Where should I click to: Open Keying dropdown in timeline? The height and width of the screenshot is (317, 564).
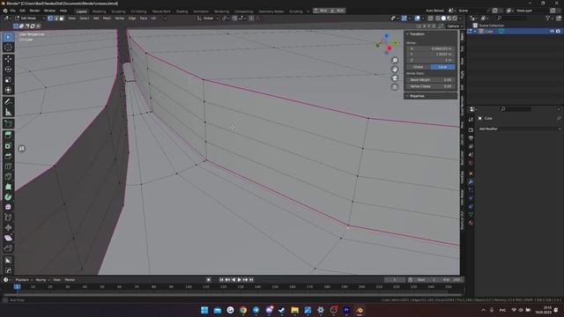42,280
